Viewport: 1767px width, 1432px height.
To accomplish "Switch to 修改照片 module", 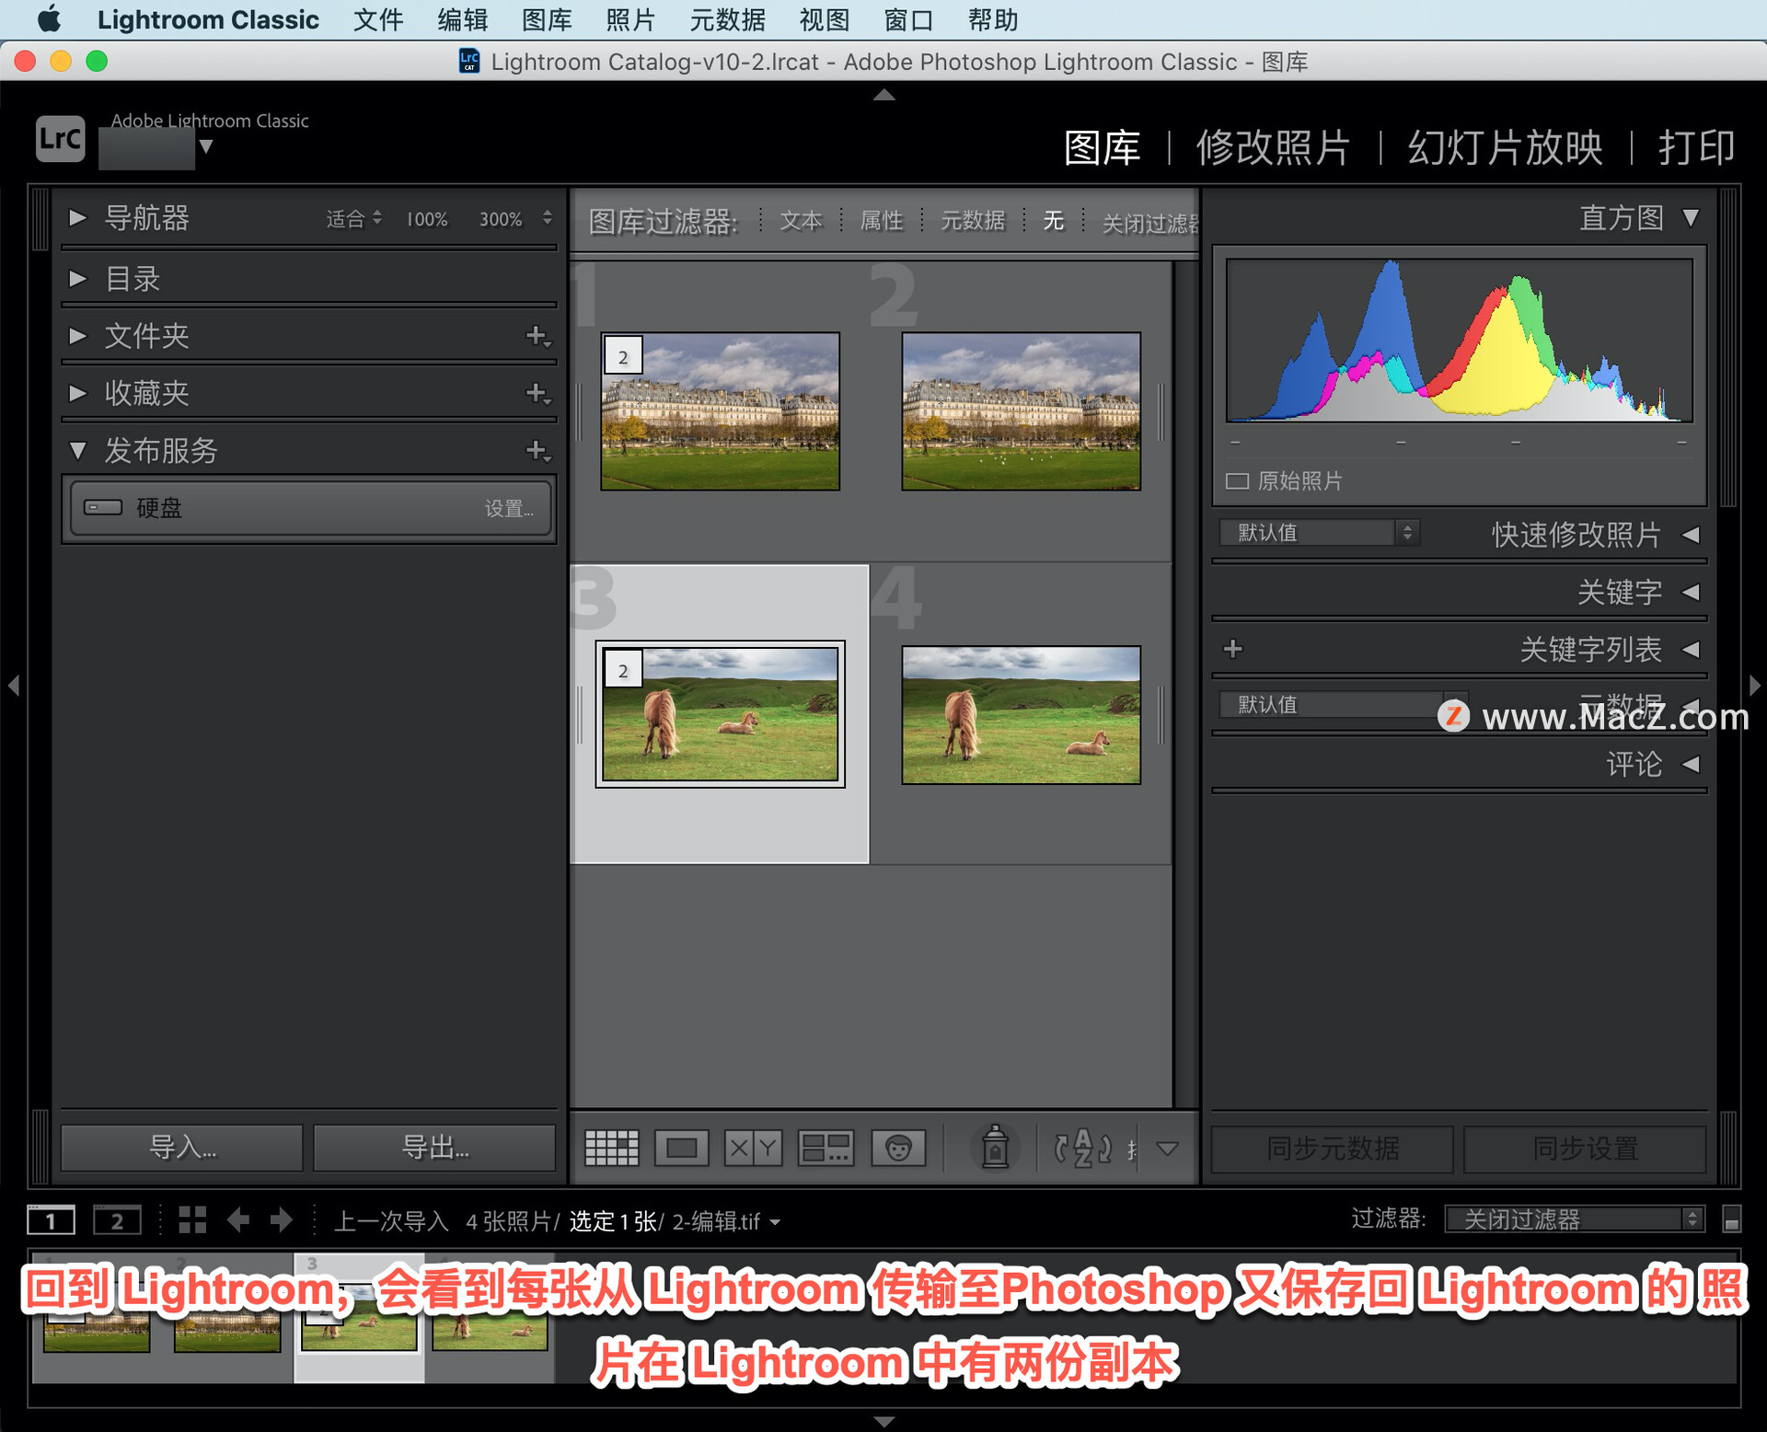I will 1273,147.
